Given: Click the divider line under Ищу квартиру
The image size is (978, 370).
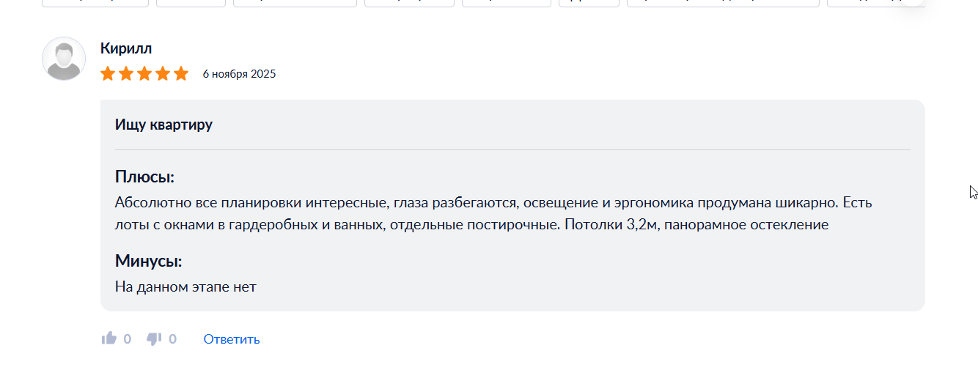Looking at the screenshot, I should 512,149.
